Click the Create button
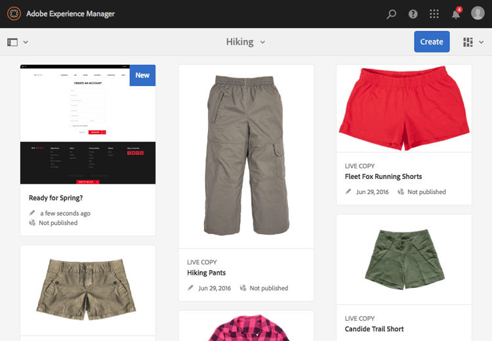This screenshot has width=492, height=341. [x=432, y=42]
